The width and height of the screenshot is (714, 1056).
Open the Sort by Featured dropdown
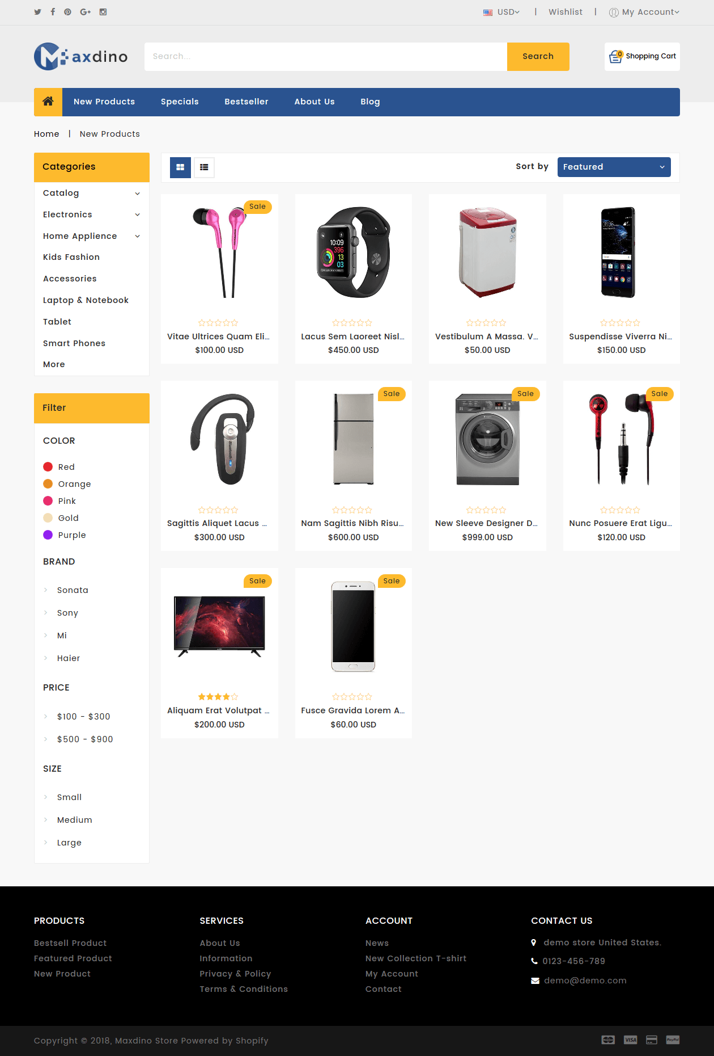pos(614,167)
